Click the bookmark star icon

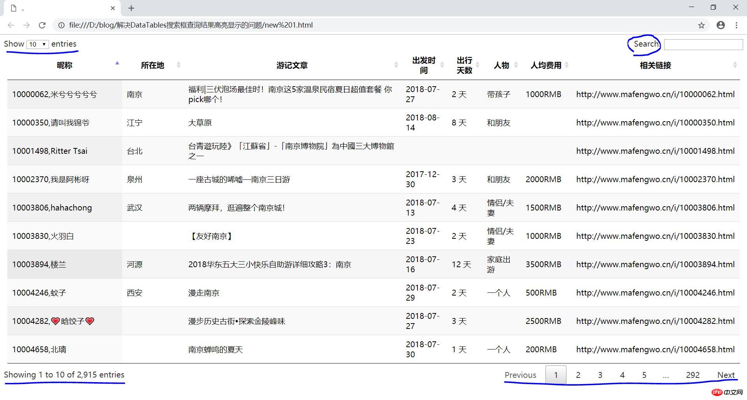(x=701, y=25)
